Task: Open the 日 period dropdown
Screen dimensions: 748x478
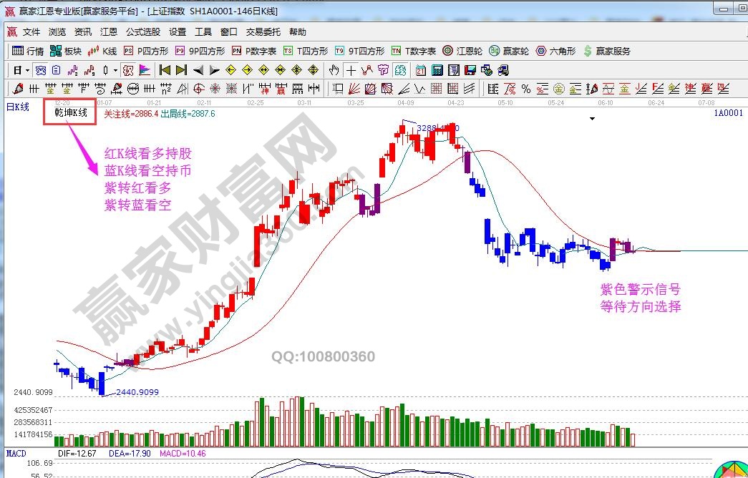Action: 21,70
